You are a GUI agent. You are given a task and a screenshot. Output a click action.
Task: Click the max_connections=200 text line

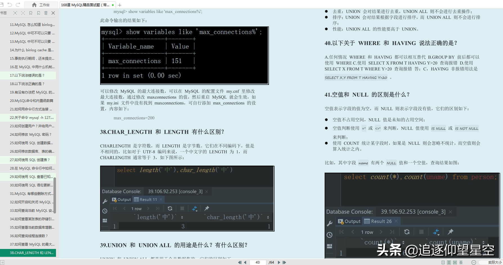coord(134,118)
